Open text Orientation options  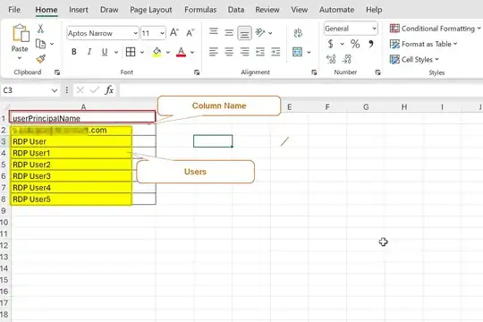[260, 32]
